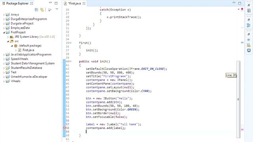
Task: Select the (default package) item
Action: 30,46
